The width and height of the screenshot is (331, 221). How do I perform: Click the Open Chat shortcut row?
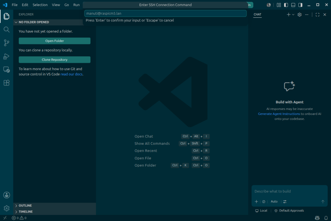(172, 136)
